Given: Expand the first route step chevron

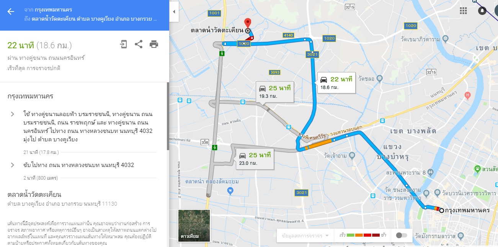Looking at the screenshot, I should tap(12, 114).
